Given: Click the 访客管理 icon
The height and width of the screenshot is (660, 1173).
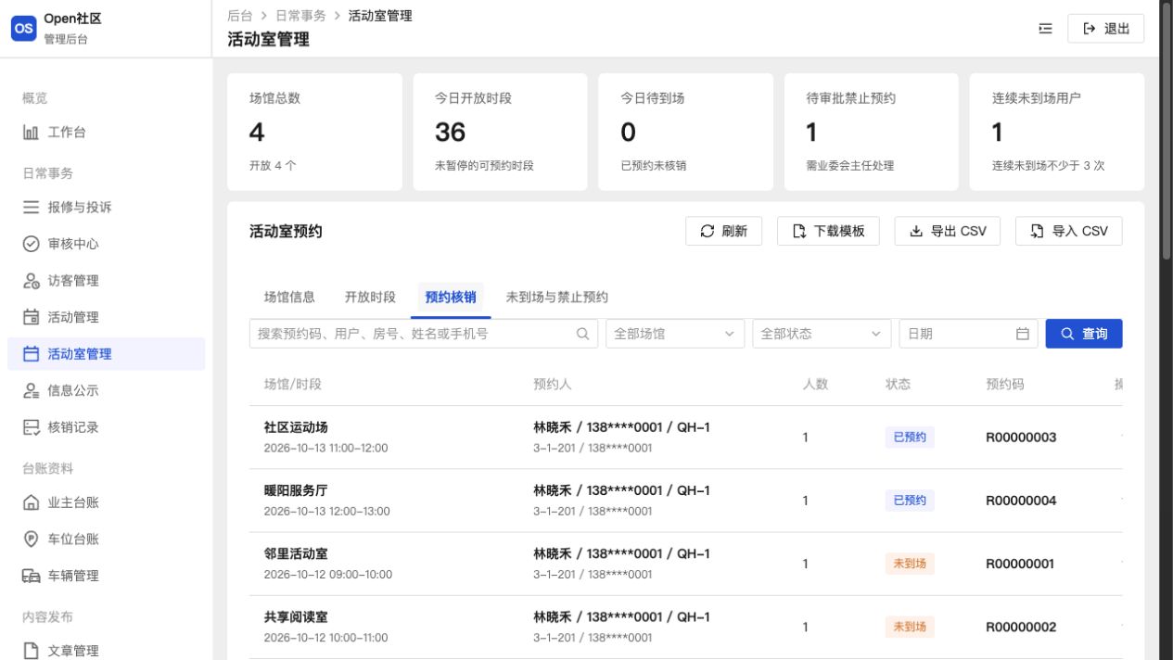Looking at the screenshot, I should pos(31,281).
